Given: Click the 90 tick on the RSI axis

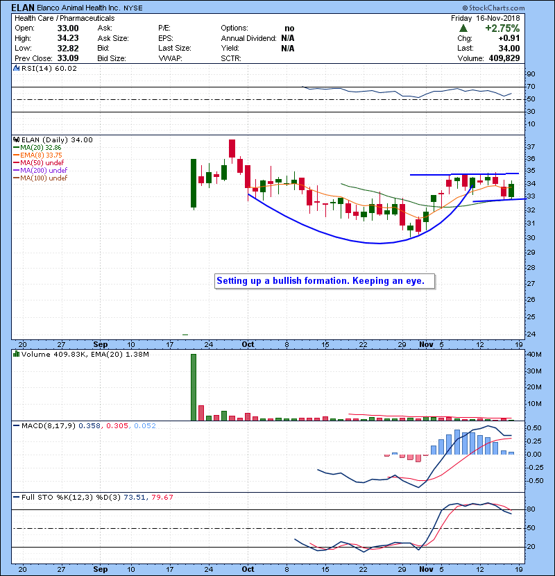Looking at the screenshot, I should pos(531,74).
